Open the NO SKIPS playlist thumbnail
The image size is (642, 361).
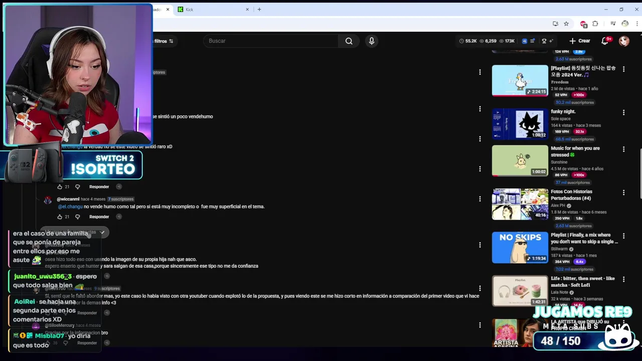520,247
